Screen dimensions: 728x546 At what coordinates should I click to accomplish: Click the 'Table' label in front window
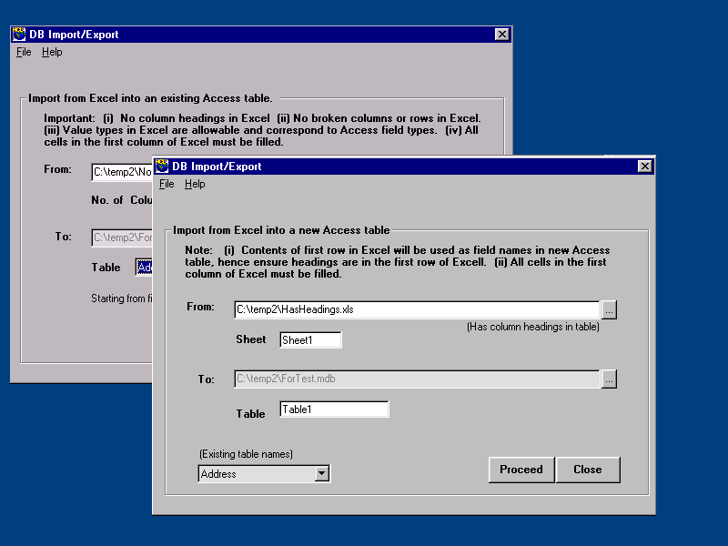point(251,414)
